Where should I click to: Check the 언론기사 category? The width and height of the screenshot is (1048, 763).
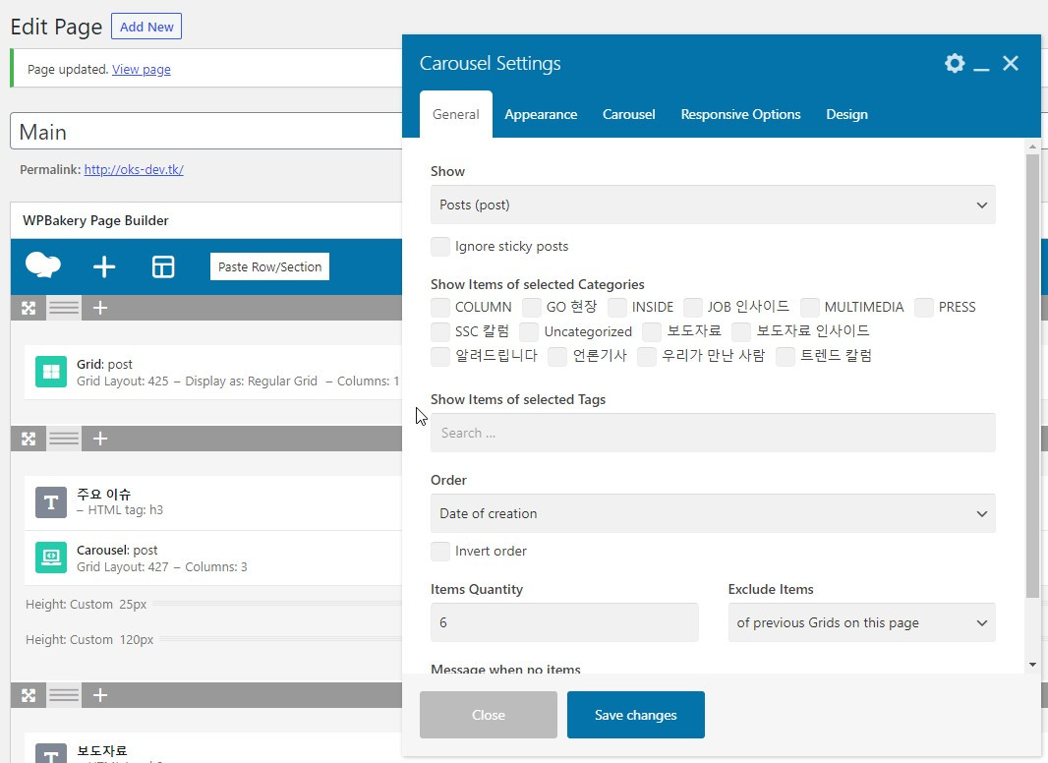557,356
